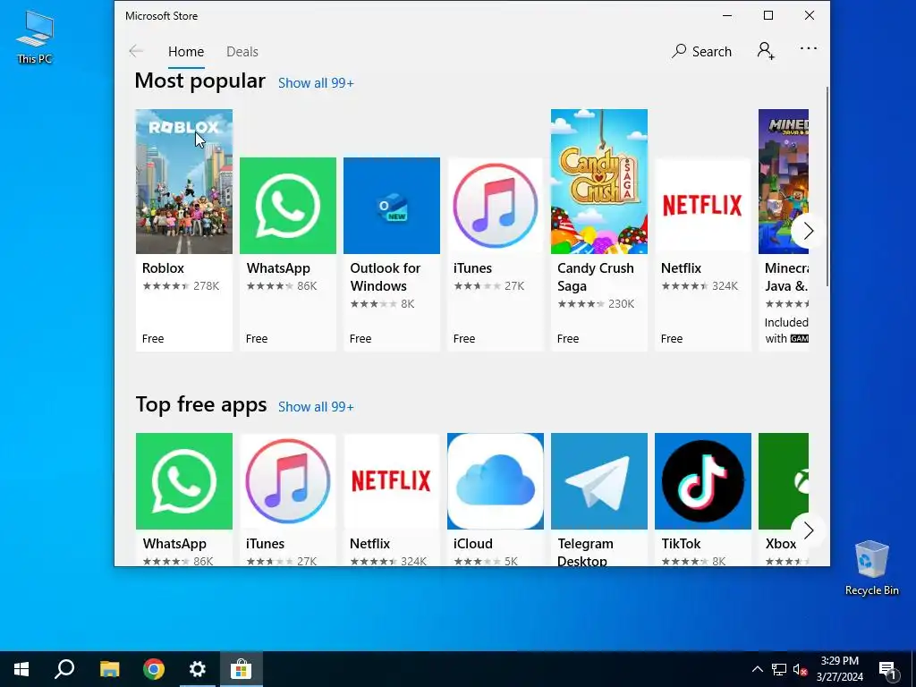Open iTunes icon in Most popular row

coord(496,206)
